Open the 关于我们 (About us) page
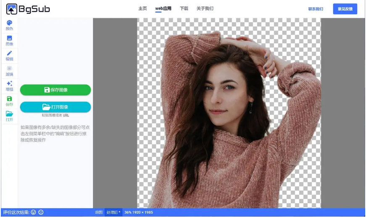Image resolution: width=366 pixels, height=217 pixels. click(x=205, y=8)
